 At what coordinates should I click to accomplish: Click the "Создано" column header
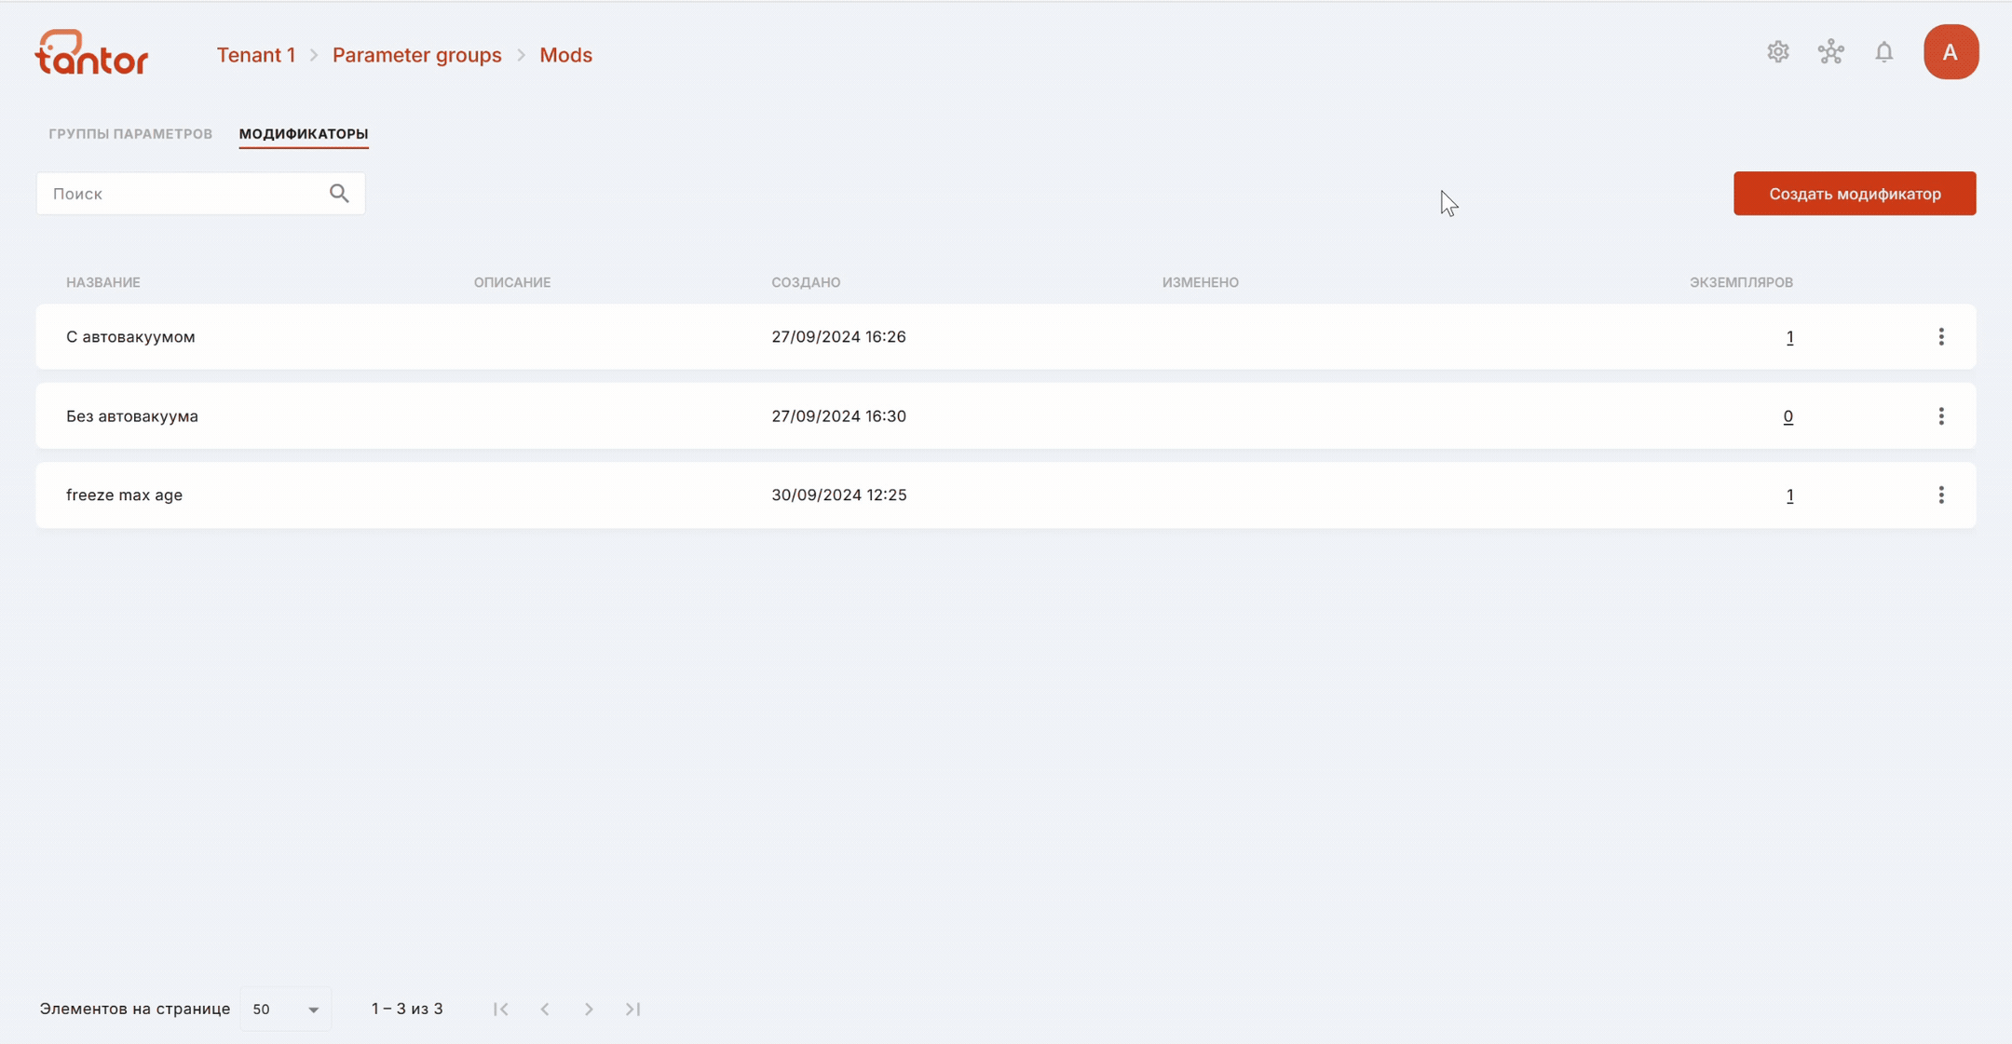[x=806, y=282]
